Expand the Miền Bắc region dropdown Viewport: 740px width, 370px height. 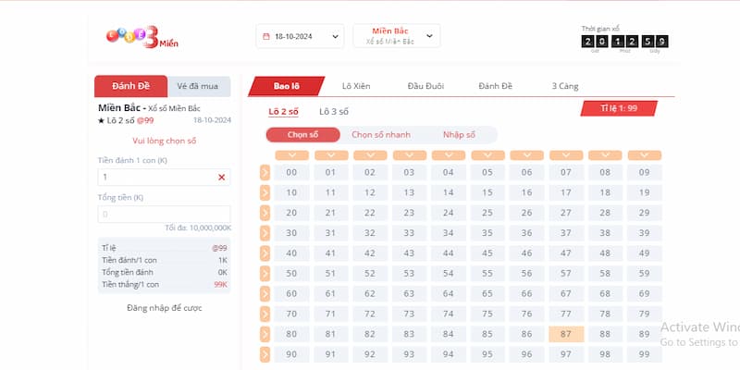click(x=396, y=36)
